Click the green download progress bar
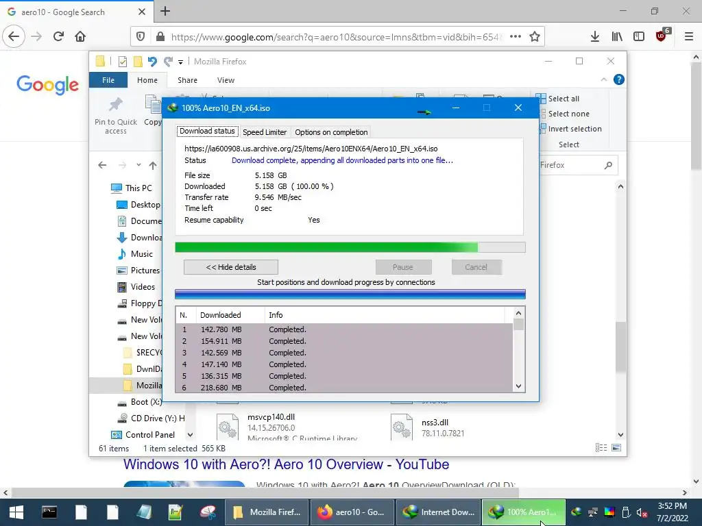702x526 pixels. 350,247
